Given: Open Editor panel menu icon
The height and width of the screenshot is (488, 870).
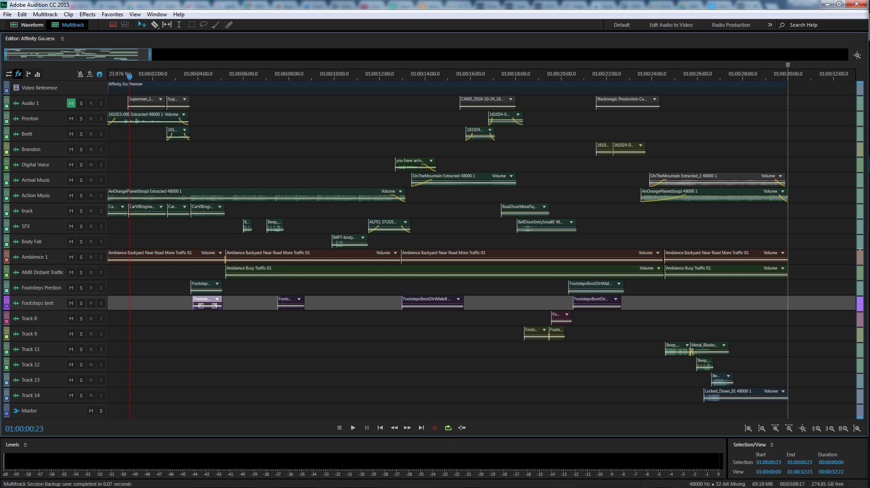Looking at the screenshot, I should click(x=62, y=38).
